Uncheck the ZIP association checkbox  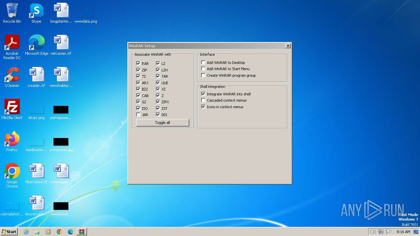(x=138, y=70)
